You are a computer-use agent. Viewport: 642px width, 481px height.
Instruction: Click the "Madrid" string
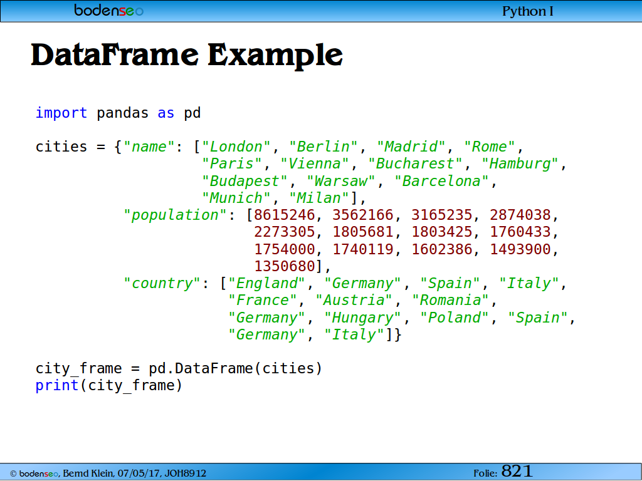(411, 147)
